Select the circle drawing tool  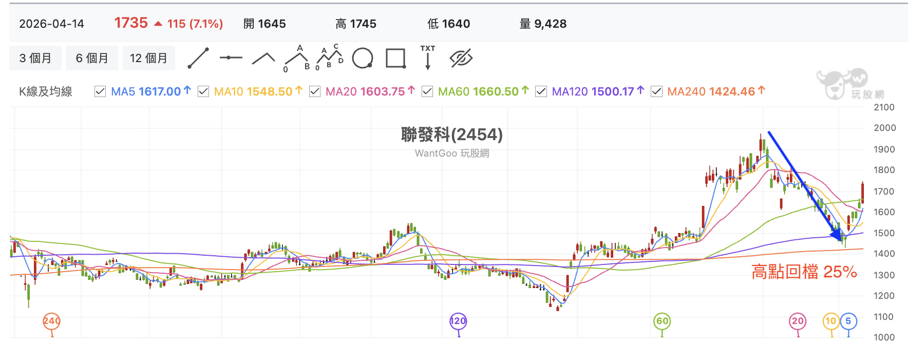coord(363,58)
